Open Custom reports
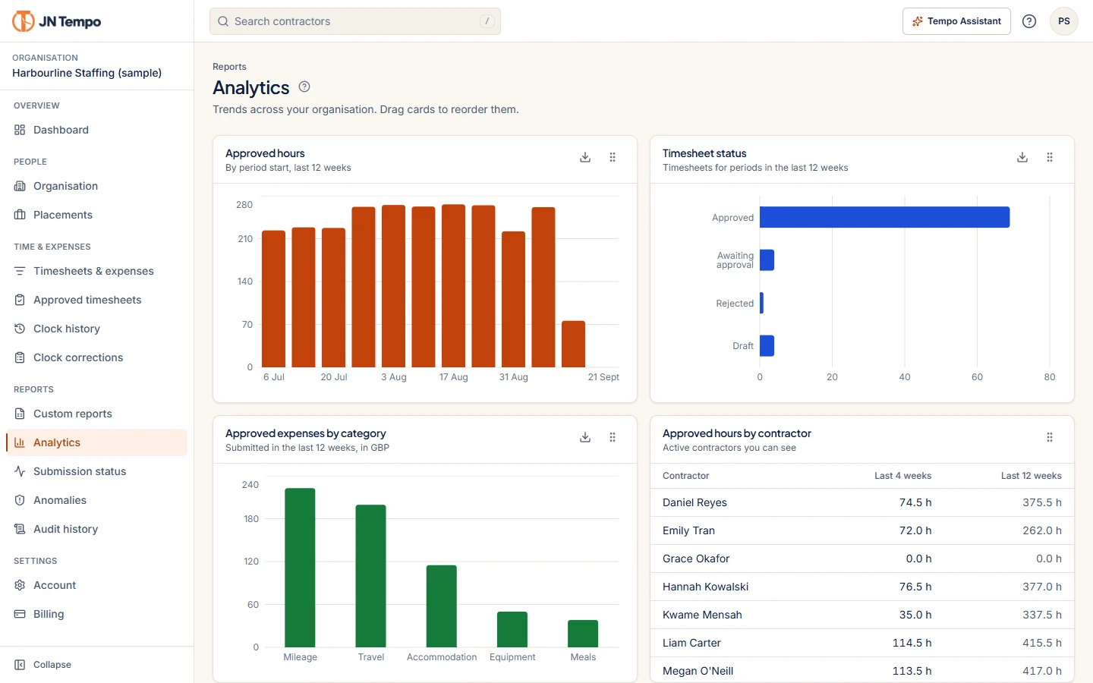 pyautogui.click(x=96, y=414)
